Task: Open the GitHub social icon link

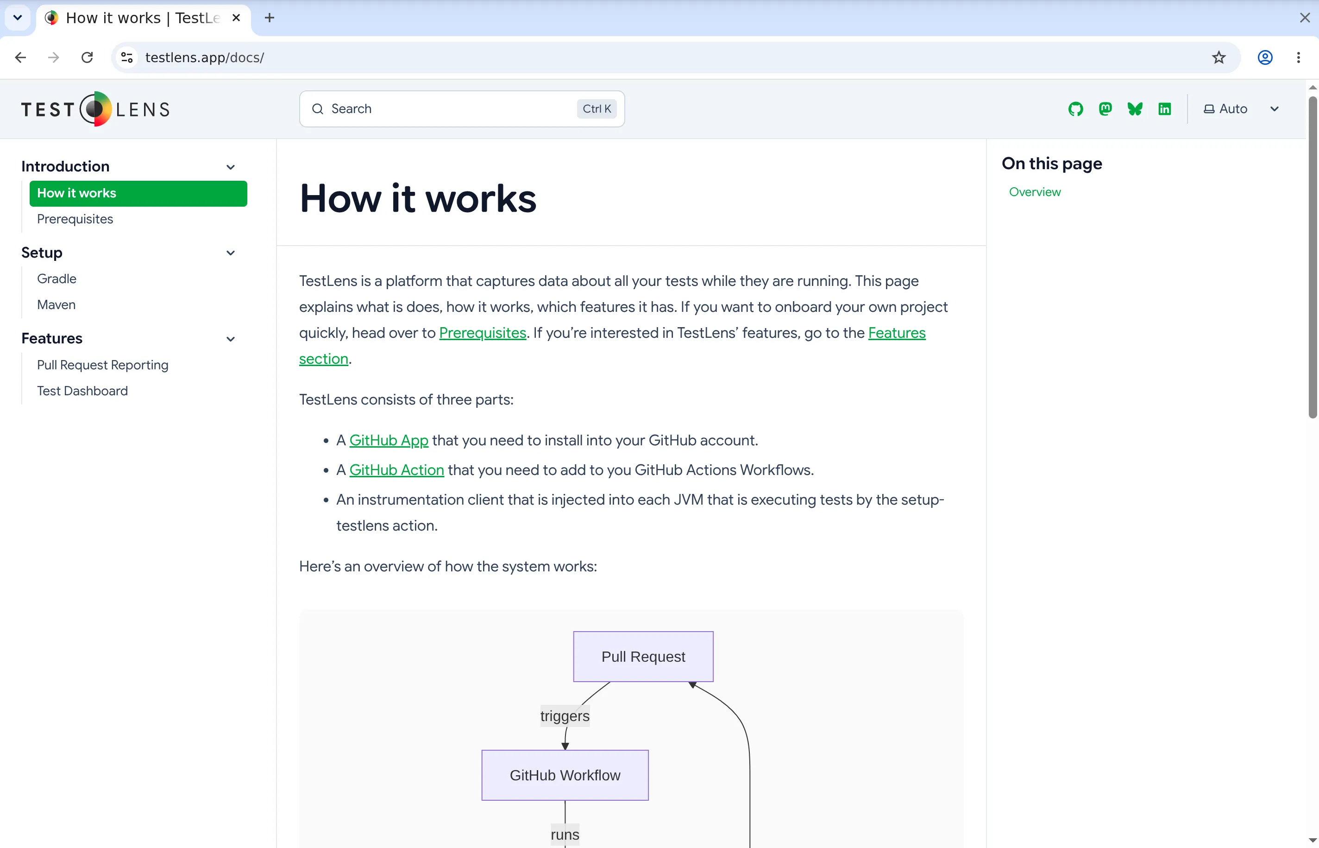Action: (x=1075, y=109)
